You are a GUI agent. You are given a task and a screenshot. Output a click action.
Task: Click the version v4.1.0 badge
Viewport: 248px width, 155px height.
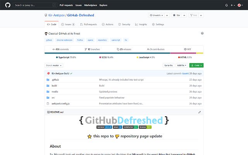(x=104, y=127)
